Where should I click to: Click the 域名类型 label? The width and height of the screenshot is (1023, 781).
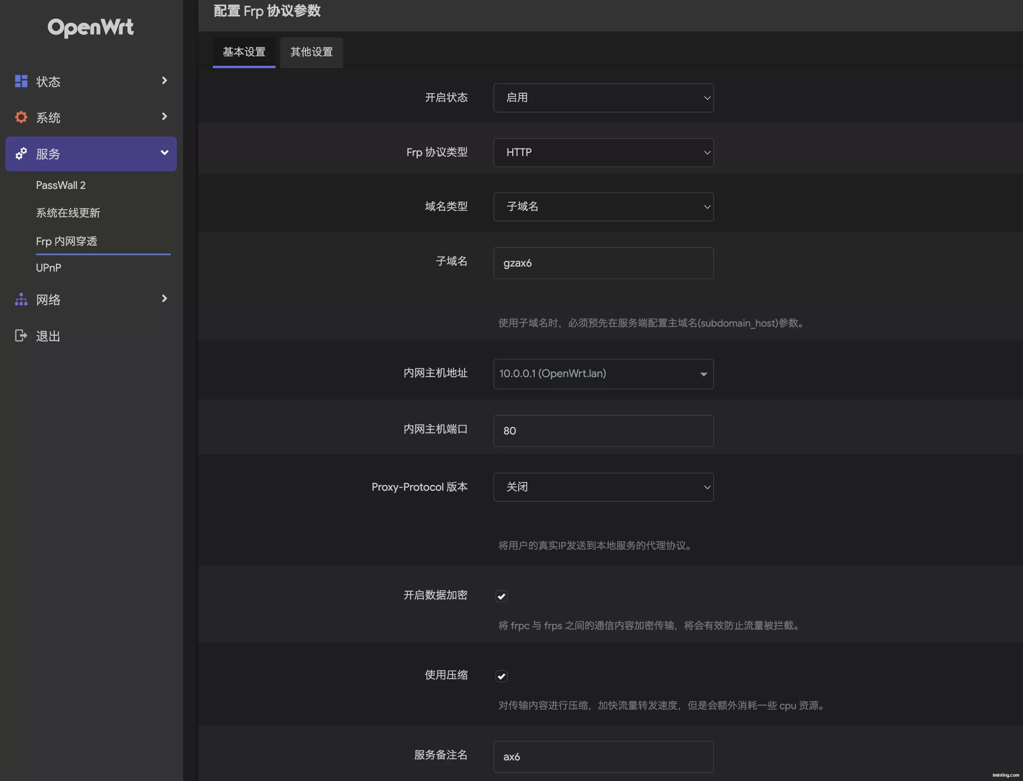(446, 206)
